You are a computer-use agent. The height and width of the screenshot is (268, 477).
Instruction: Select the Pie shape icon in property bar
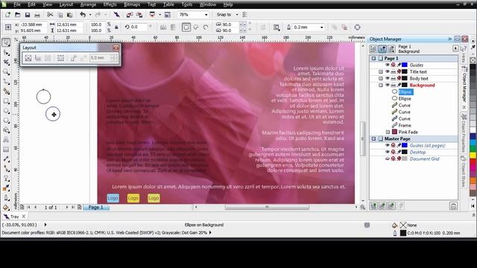196,28
